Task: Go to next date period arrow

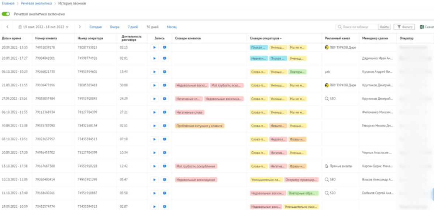Action: click(80, 27)
